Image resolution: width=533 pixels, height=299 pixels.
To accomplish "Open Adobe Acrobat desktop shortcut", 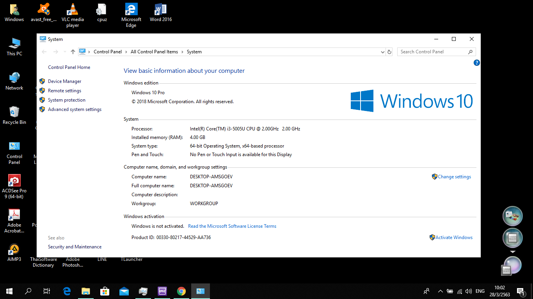I will click(14, 221).
